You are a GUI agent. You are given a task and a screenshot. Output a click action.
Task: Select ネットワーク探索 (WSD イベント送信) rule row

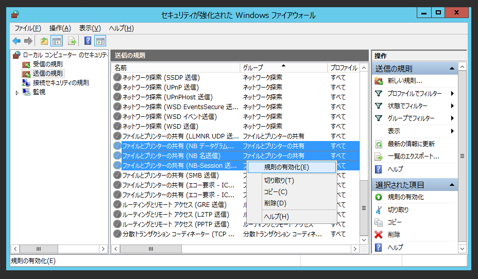click(235, 117)
